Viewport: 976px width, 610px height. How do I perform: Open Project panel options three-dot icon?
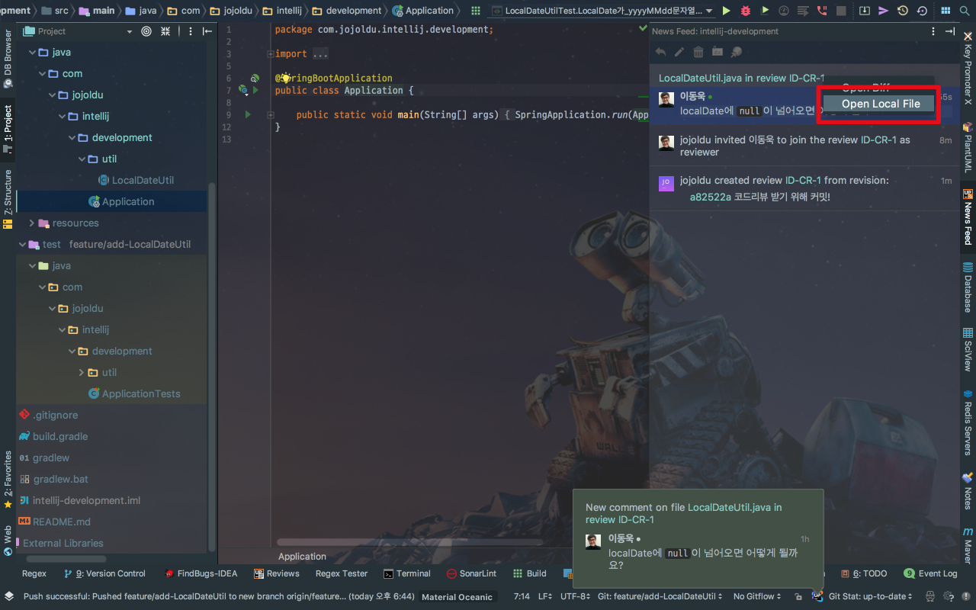coord(189,31)
